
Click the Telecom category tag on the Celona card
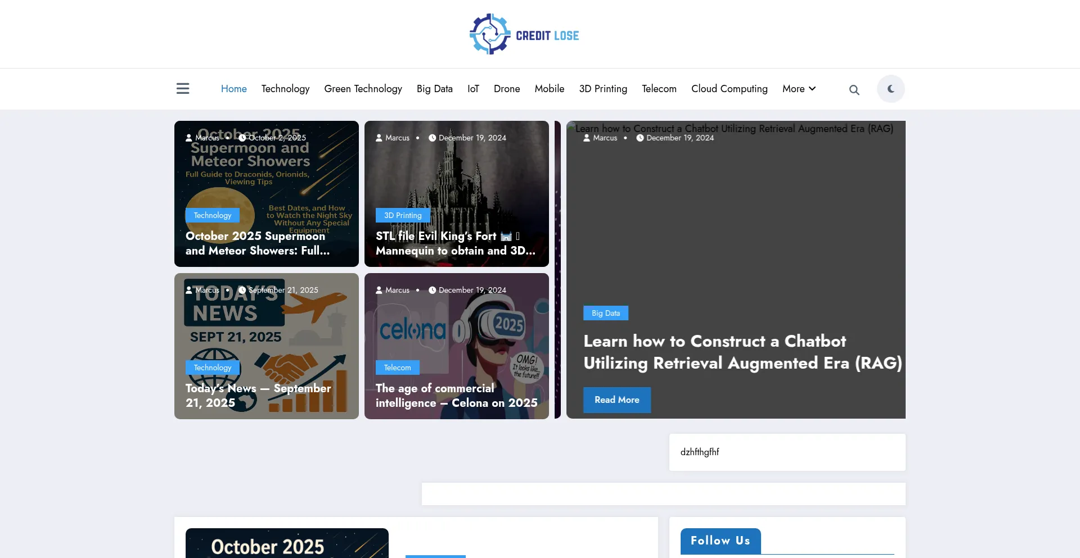click(x=398, y=368)
